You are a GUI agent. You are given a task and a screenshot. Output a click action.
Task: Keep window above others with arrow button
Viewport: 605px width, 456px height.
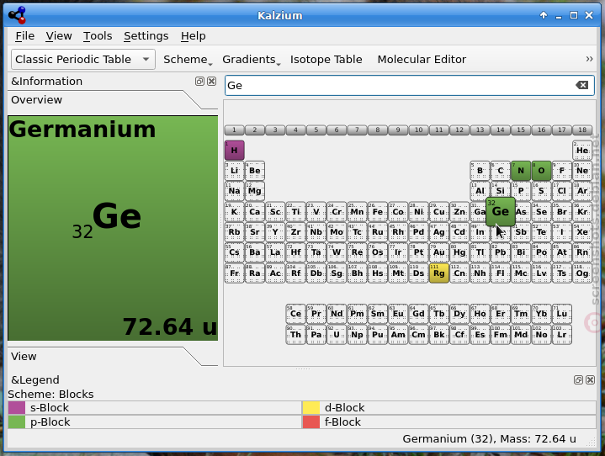coord(544,15)
